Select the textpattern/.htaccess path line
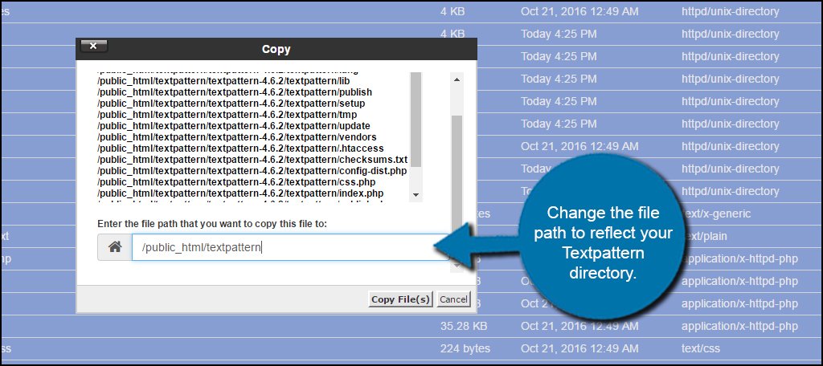 pos(240,148)
